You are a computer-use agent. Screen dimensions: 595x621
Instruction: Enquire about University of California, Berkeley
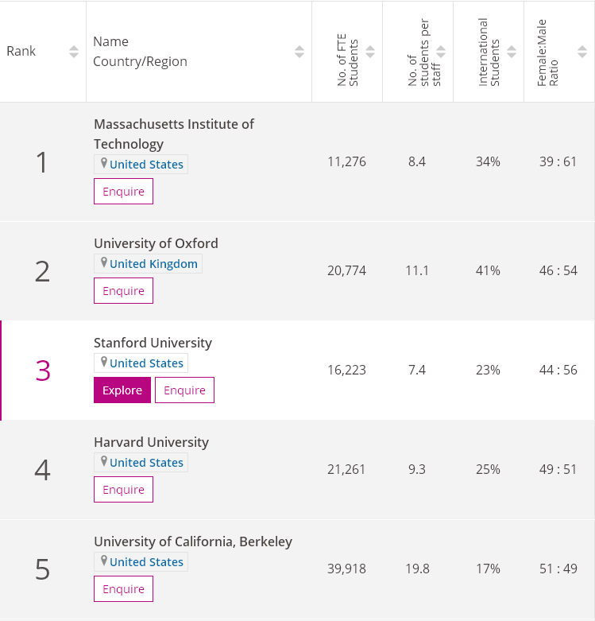(x=123, y=589)
